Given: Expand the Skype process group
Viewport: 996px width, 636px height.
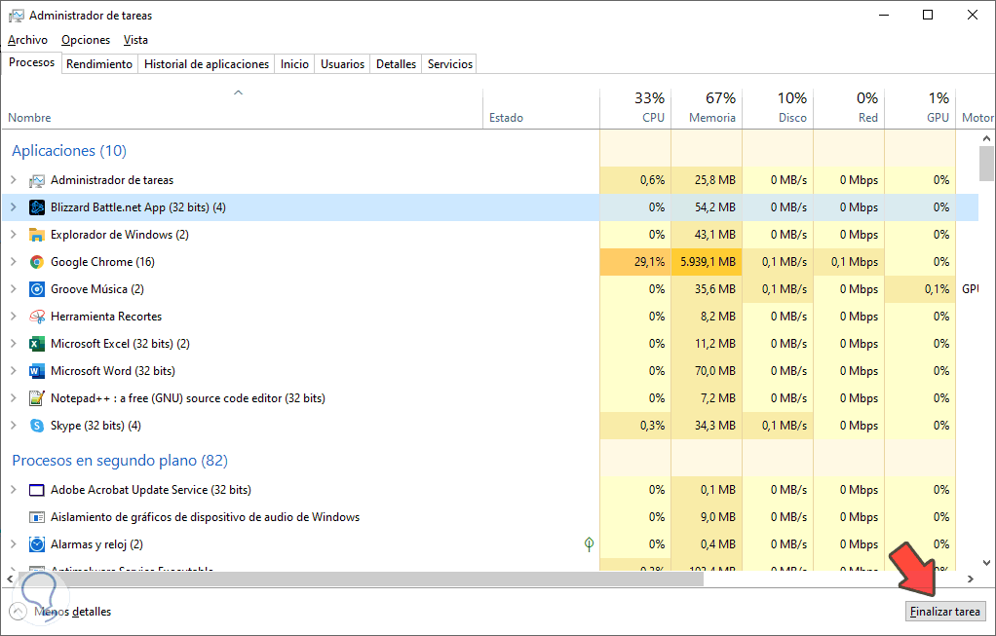Looking at the screenshot, I should click(x=14, y=425).
